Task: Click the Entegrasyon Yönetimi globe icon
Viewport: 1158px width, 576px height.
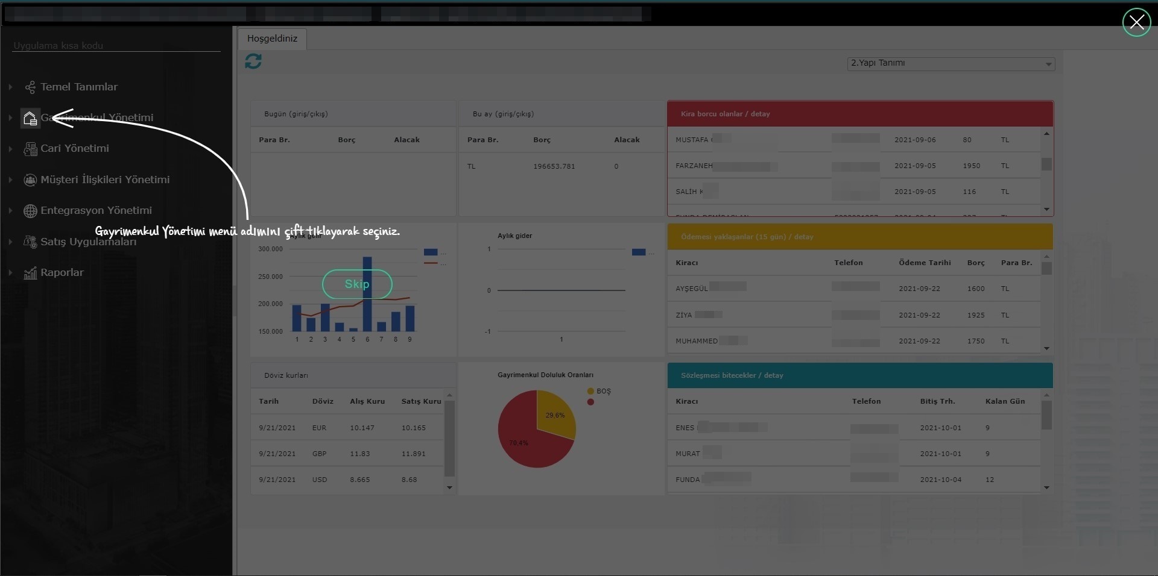Action: tap(30, 211)
